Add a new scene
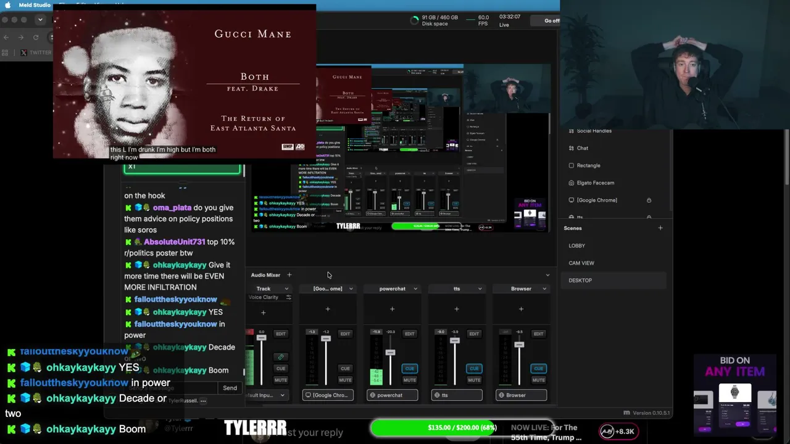The width and height of the screenshot is (790, 444). (660, 228)
